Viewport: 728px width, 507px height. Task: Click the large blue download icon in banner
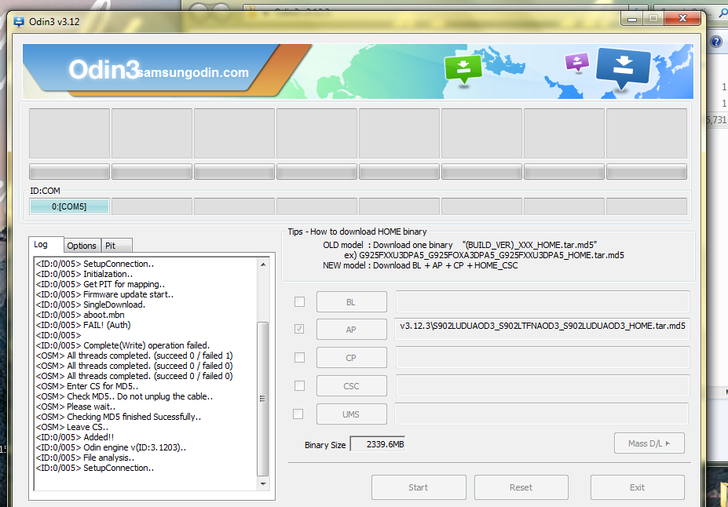pyautogui.click(x=623, y=67)
